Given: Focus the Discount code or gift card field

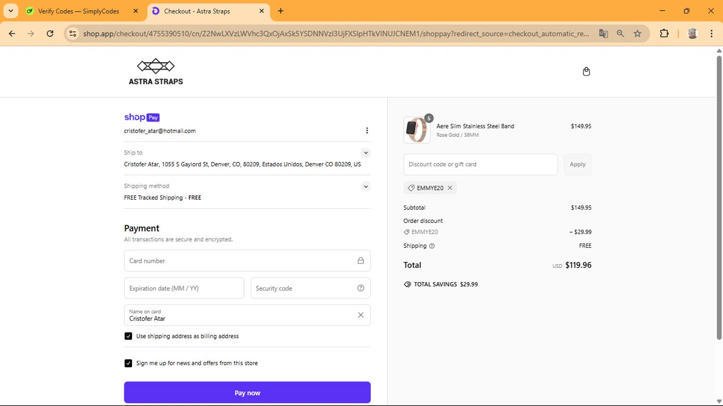Looking at the screenshot, I should [x=481, y=164].
